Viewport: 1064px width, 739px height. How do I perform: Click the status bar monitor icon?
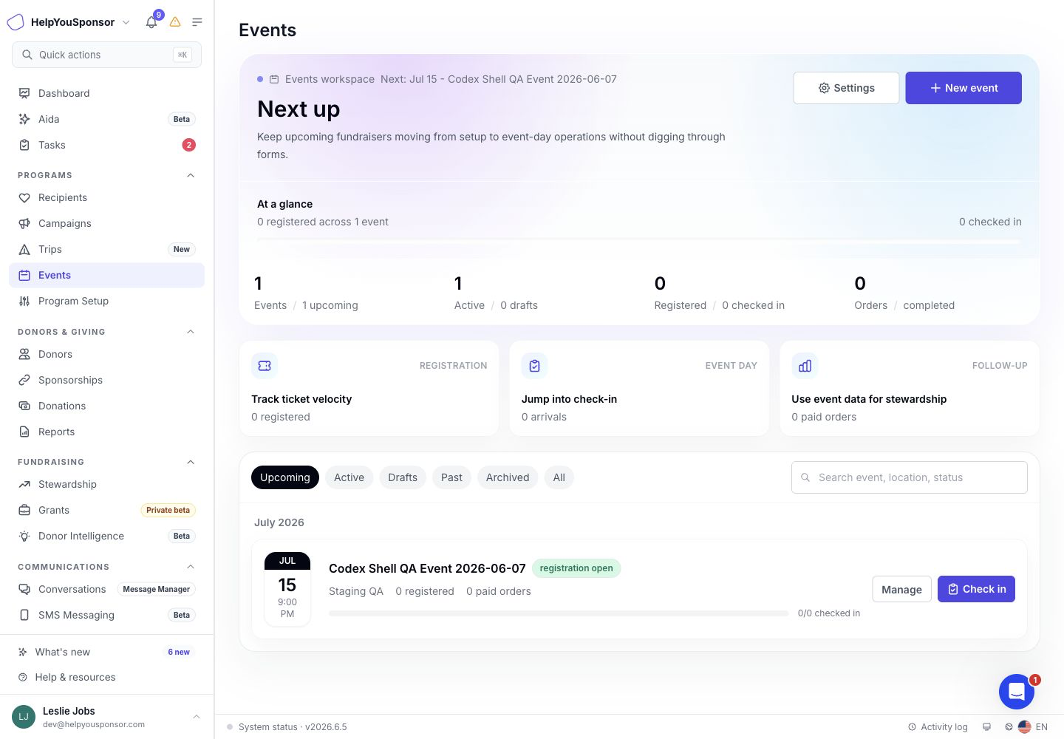[x=986, y=727]
